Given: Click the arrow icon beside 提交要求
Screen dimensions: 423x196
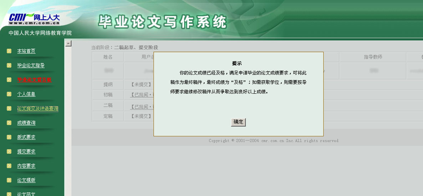Looking at the screenshot, I should [x=9, y=151].
